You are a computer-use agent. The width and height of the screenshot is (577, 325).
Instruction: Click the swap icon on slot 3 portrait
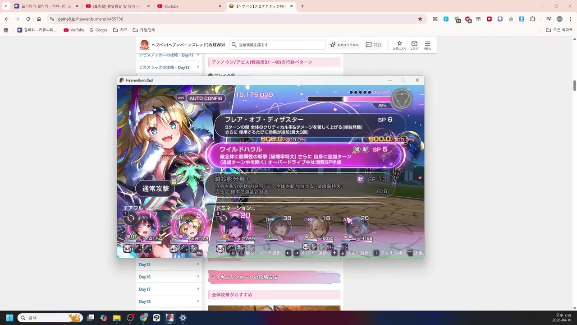point(224,218)
